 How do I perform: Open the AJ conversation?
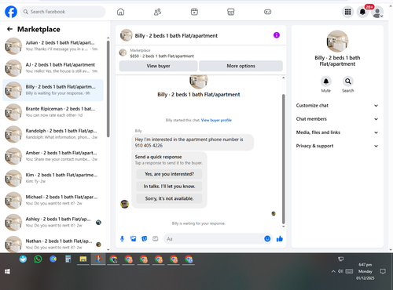tap(53, 68)
